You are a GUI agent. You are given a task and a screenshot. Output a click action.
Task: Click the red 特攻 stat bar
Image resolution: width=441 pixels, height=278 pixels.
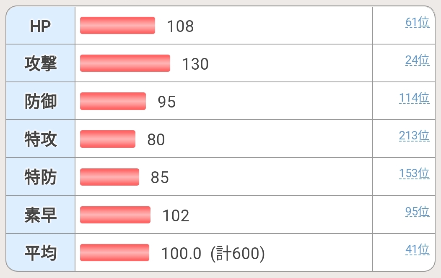[x=107, y=139]
